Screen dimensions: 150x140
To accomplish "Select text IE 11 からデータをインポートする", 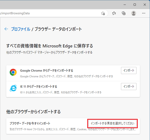I will pos(38,86).
